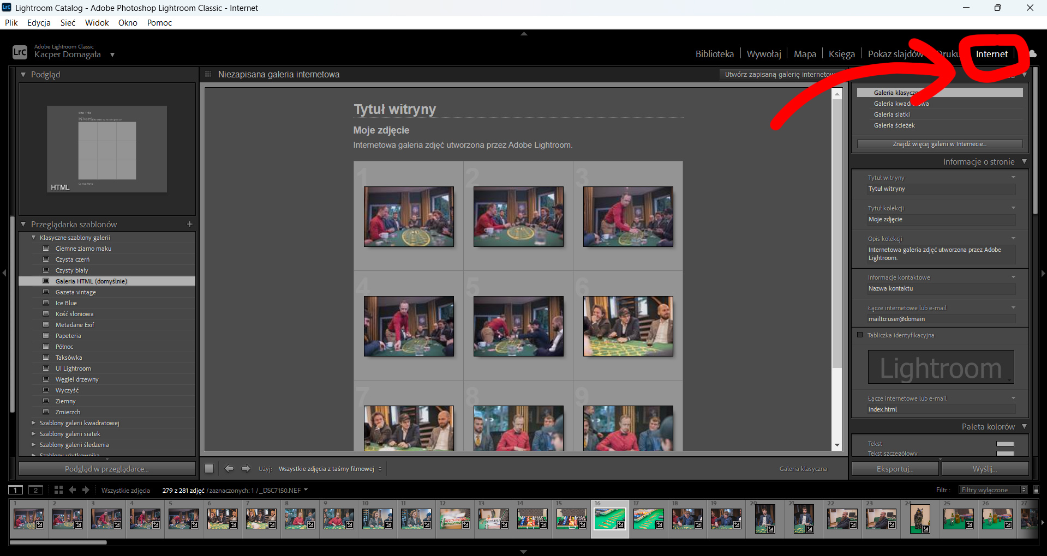Open the Plik menu

tap(11, 22)
